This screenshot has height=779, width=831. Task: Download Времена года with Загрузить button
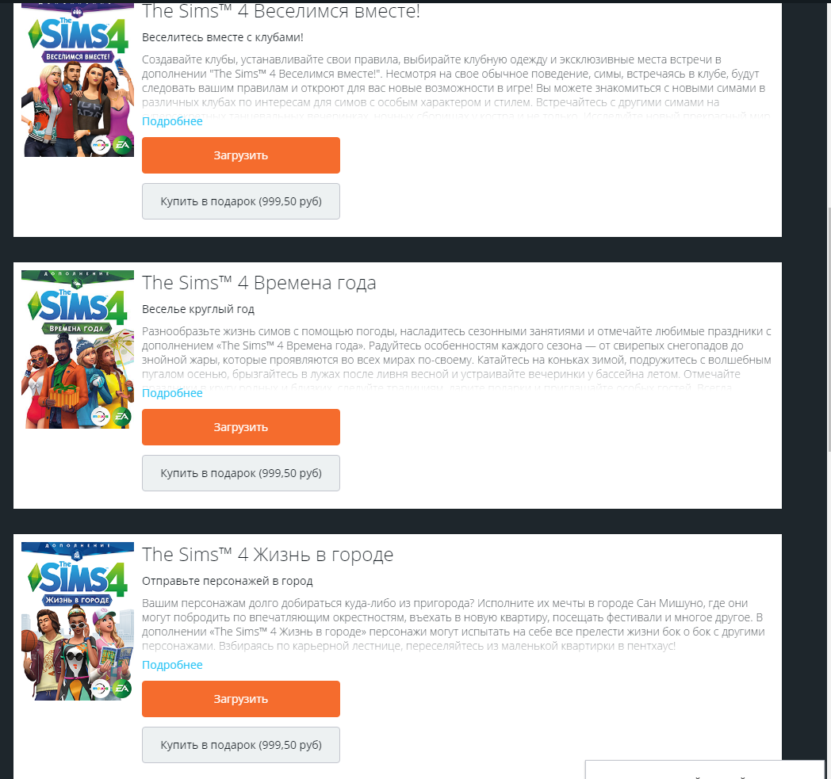tap(240, 427)
